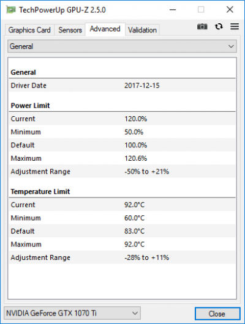245x324 pixels.
Task: Go to the Validation tab
Action: tap(142, 30)
